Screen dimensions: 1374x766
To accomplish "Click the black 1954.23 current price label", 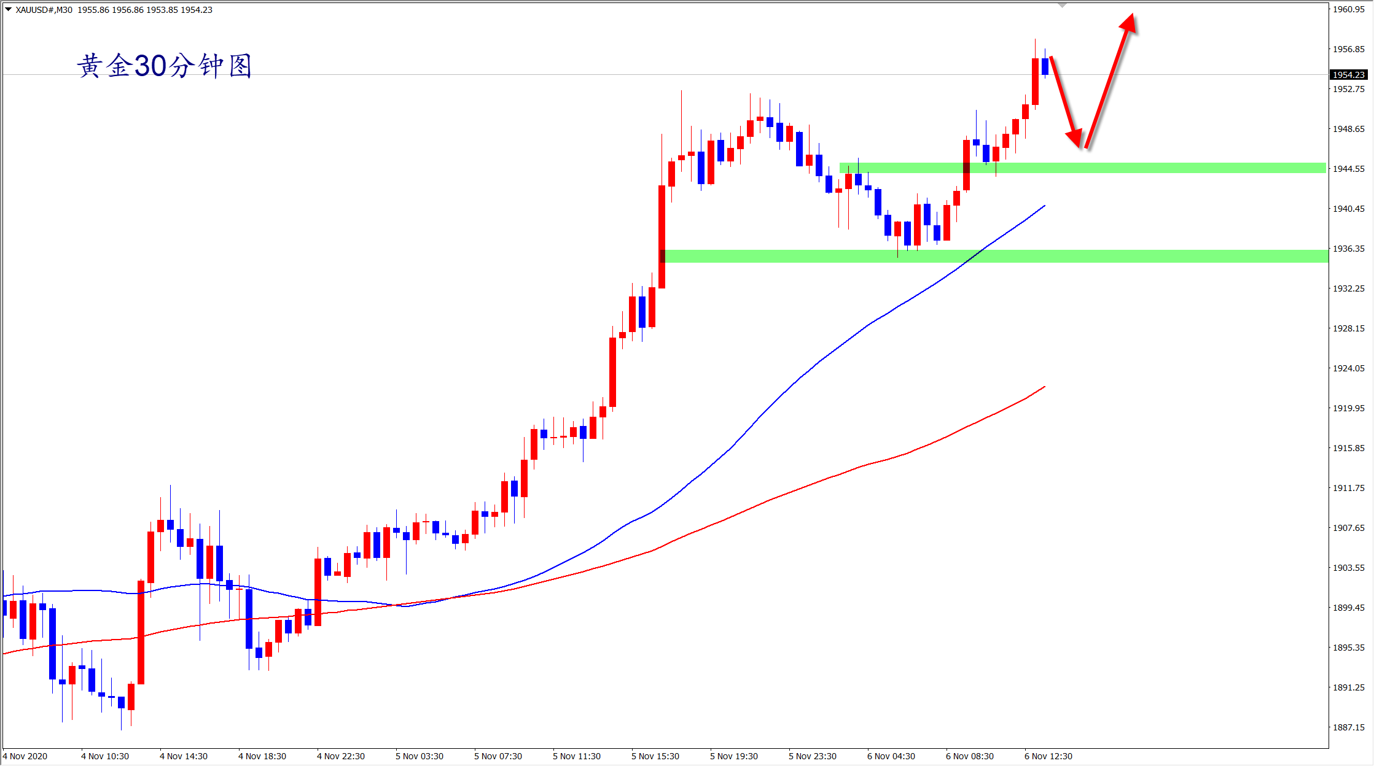I will click(1348, 75).
